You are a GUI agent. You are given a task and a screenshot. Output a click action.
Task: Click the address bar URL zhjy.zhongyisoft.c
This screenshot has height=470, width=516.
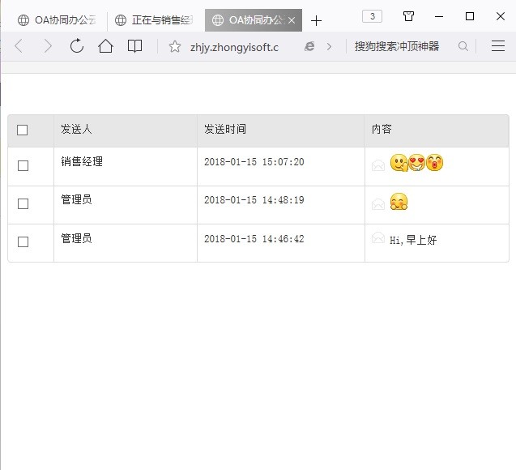(x=234, y=47)
